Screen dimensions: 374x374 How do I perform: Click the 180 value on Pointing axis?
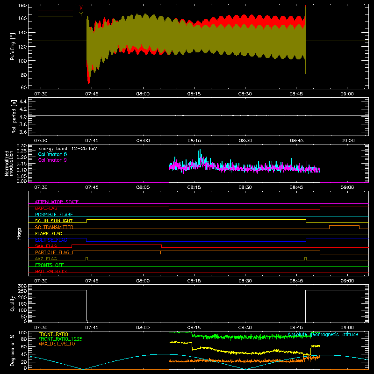22,6
